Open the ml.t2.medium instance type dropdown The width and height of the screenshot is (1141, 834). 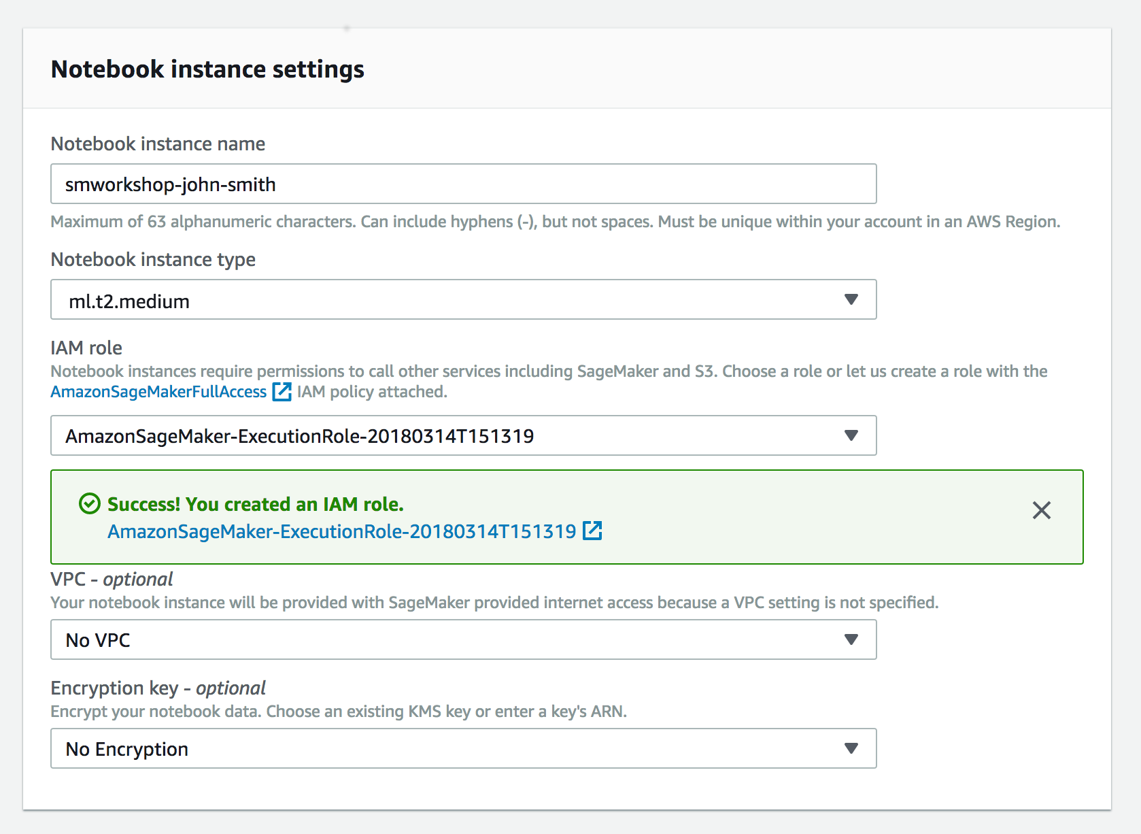tap(463, 299)
